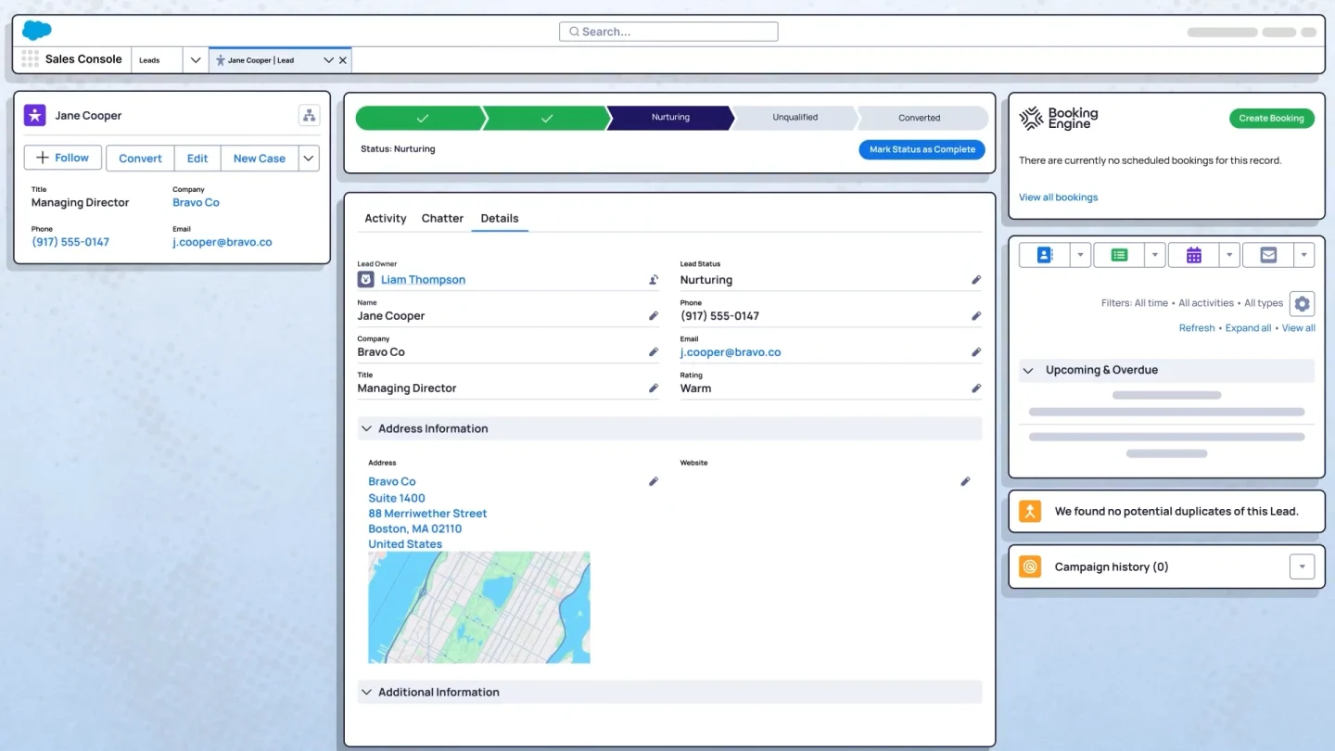Edit the Address field pencil icon
The image size is (1335, 751).
click(654, 481)
